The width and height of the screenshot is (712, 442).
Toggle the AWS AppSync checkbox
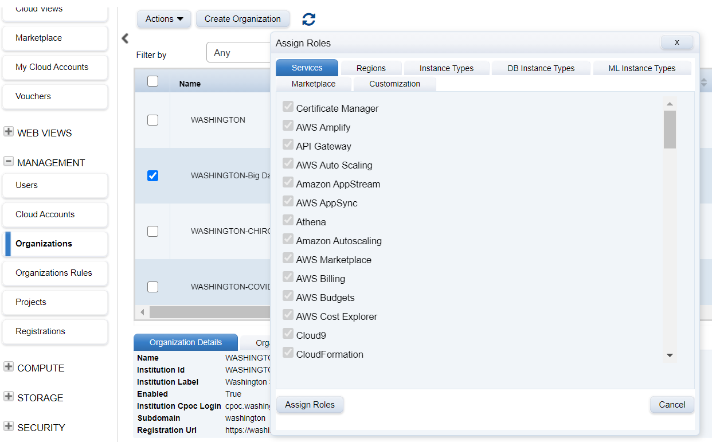point(288,201)
